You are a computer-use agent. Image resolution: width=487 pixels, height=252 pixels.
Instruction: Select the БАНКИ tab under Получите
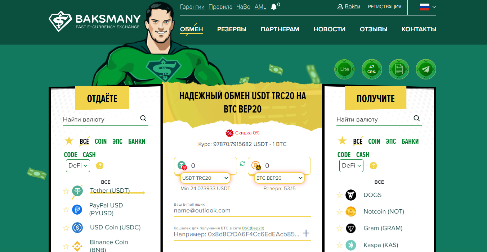pos(410,141)
